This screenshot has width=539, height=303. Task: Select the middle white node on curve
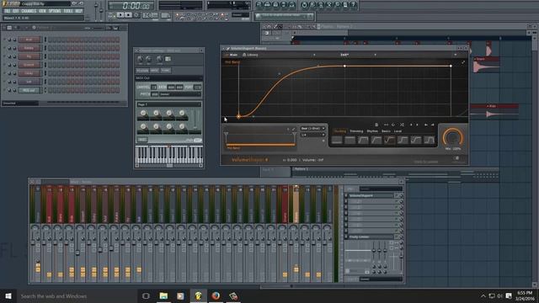click(x=344, y=66)
